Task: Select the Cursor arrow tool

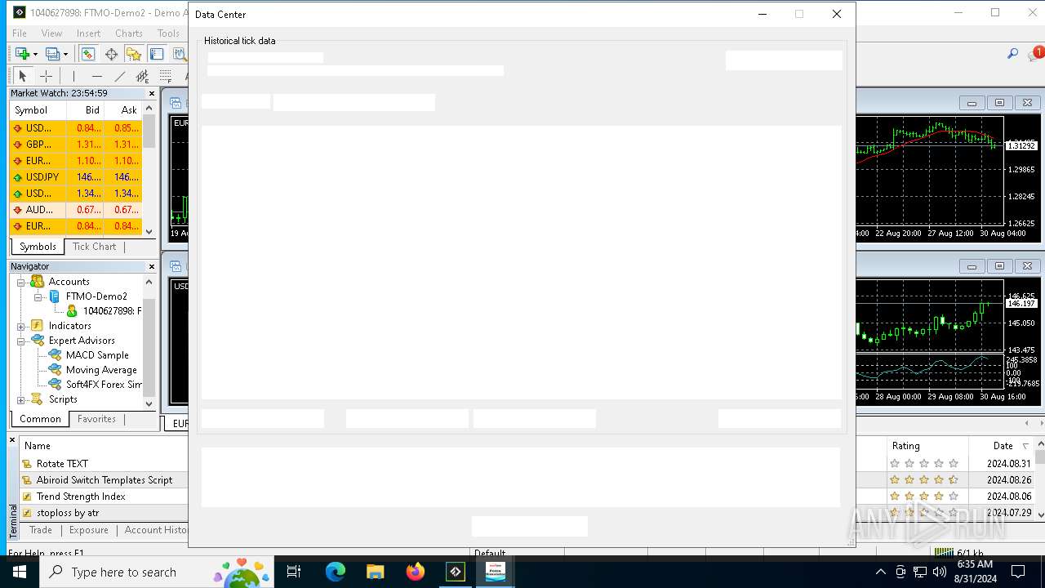Action: pyautogui.click(x=22, y=76)
